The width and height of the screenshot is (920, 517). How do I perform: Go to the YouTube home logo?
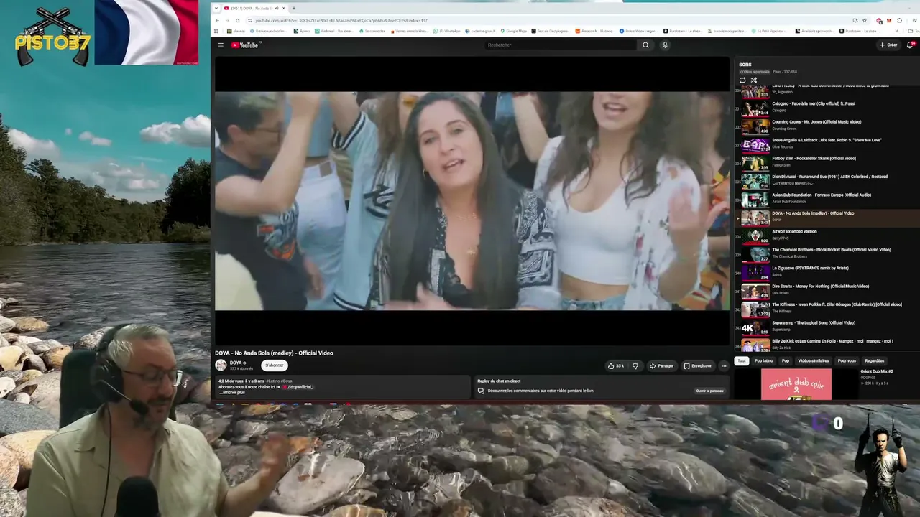[x=245, y=45]
